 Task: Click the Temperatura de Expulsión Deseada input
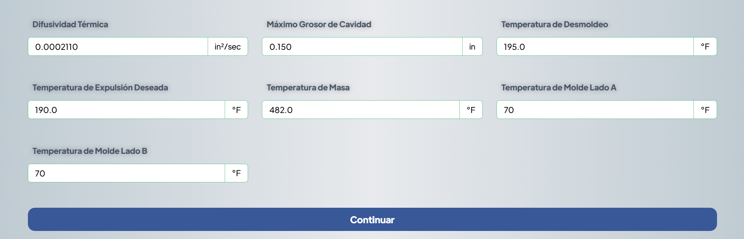tap(126, 110)
